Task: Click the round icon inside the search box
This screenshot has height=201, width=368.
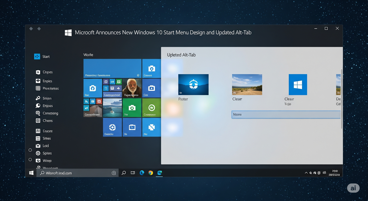Action: pos(114,173)
